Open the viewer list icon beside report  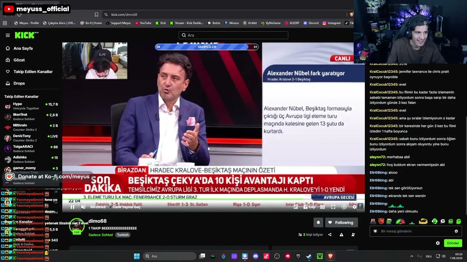point(353,235)
